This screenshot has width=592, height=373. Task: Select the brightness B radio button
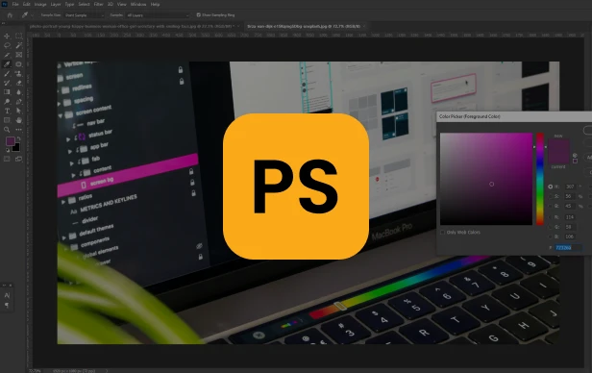click(551, 206)
